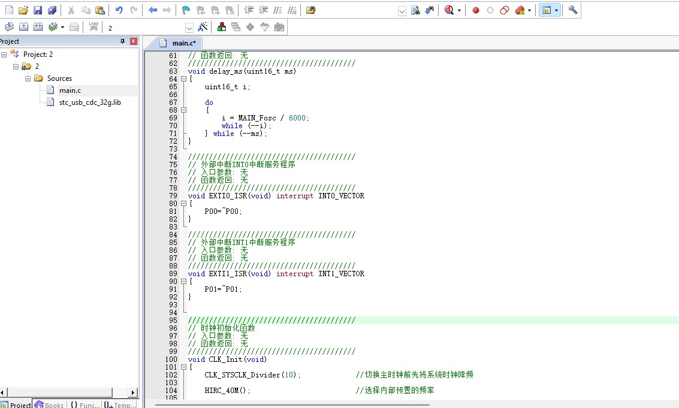Select the main.c* editor tab

click(x=179, y=43)
